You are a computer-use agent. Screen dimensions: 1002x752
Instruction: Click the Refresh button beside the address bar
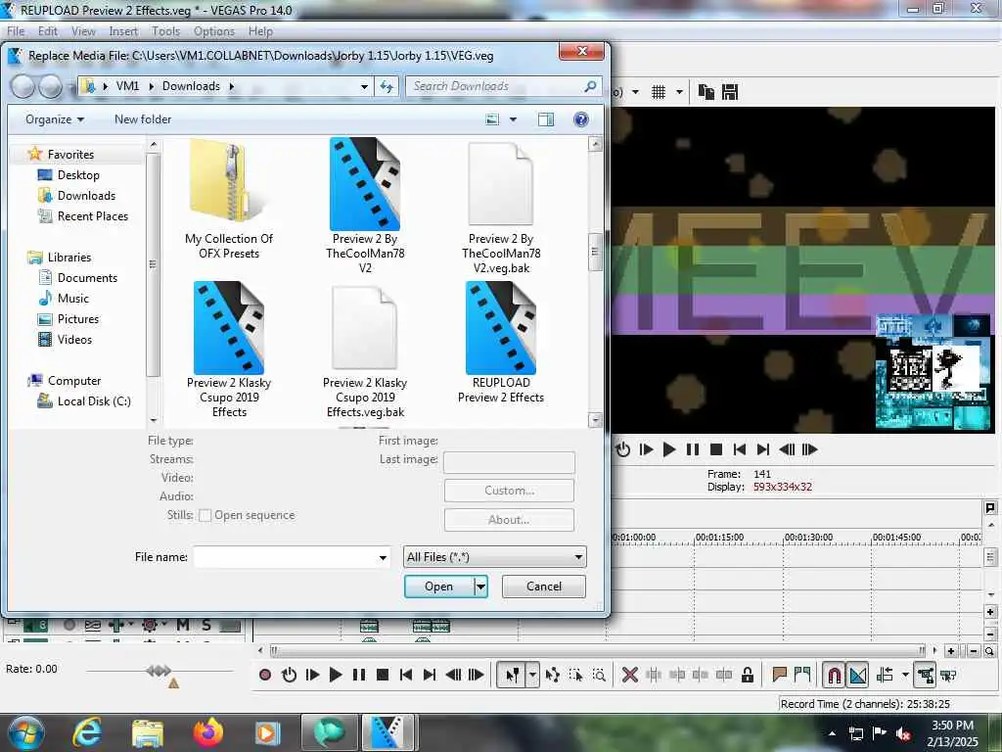tap(387, 86)
